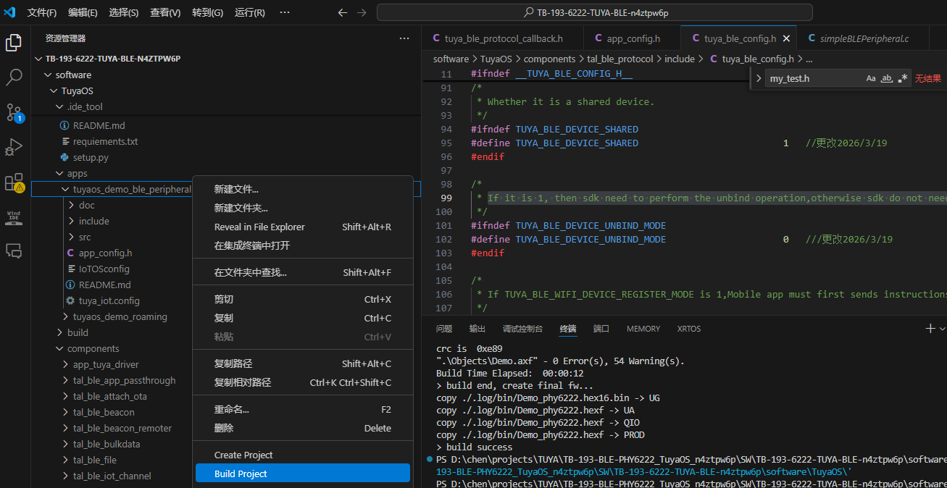Open the Search view in activity bar
The image size is (947, 488).
(14, 77)
